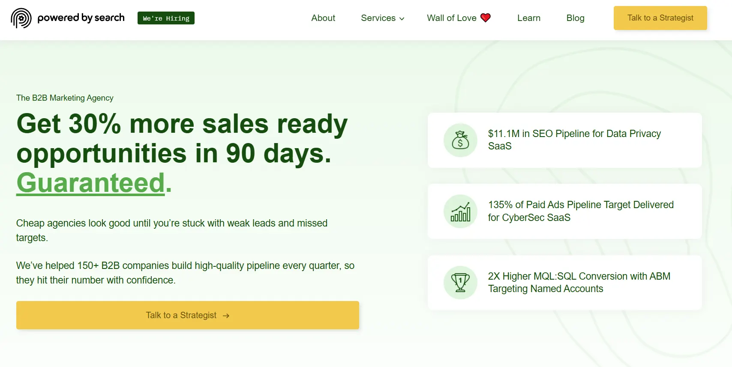This screenshot has width=732, height=367.
Task: Click the arrow icon on the yellow hero button
Action: 226,316
